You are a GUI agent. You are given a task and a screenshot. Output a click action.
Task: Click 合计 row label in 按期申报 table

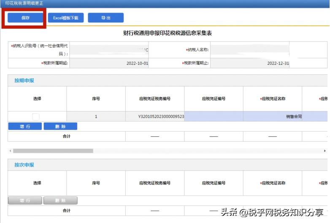[x=67, y=136]
